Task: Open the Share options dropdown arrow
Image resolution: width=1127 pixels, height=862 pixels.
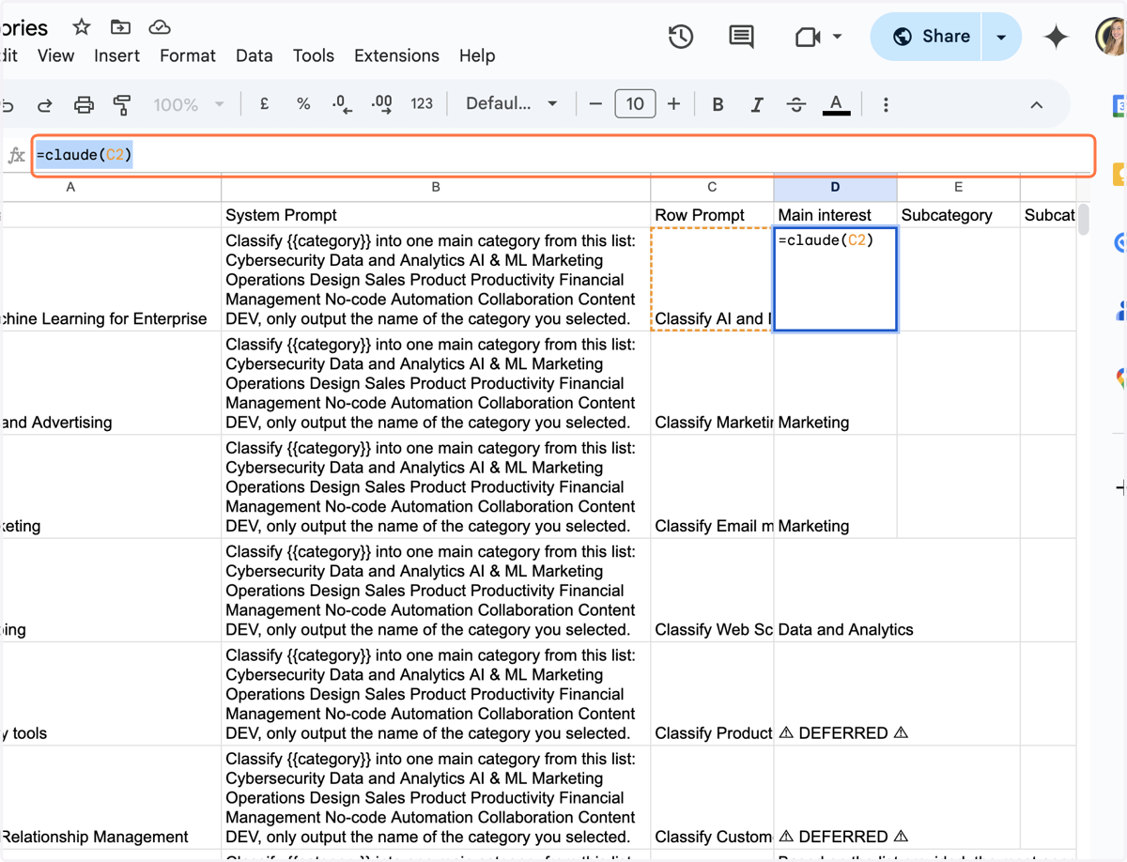Action: pos(1001,37)
